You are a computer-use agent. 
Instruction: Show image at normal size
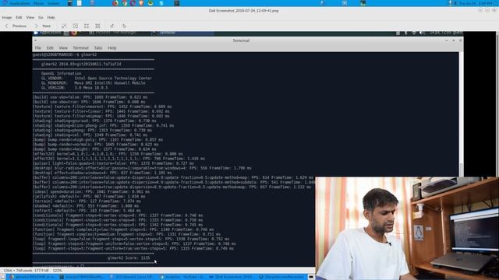(x=87, y=26)
